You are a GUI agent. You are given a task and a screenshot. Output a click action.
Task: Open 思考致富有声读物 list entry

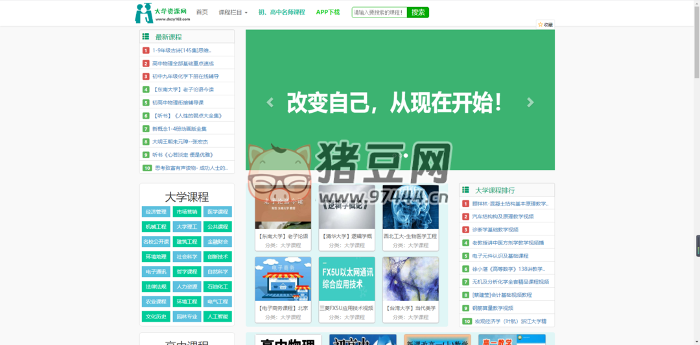tap(192, 168)
